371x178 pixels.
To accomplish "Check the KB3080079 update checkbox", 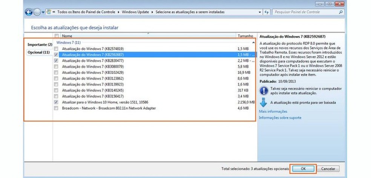I will [56, 67].
